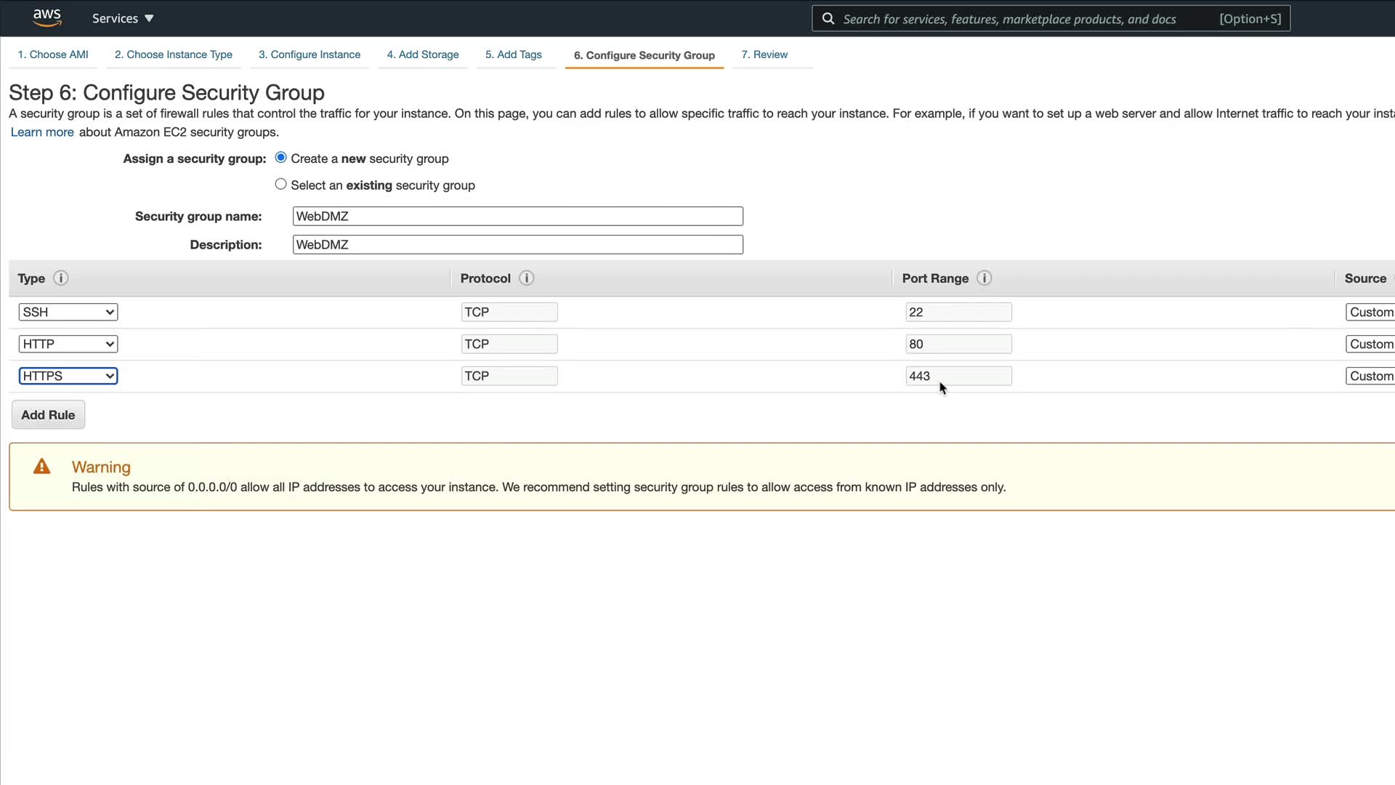Viewport: 1395px width, 785px height.
Task: Open the SSH rule type dropdown
Action: (68, 312)
